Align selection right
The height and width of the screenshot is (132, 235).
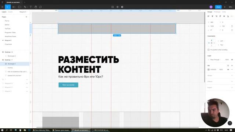[x=216, y=16]
